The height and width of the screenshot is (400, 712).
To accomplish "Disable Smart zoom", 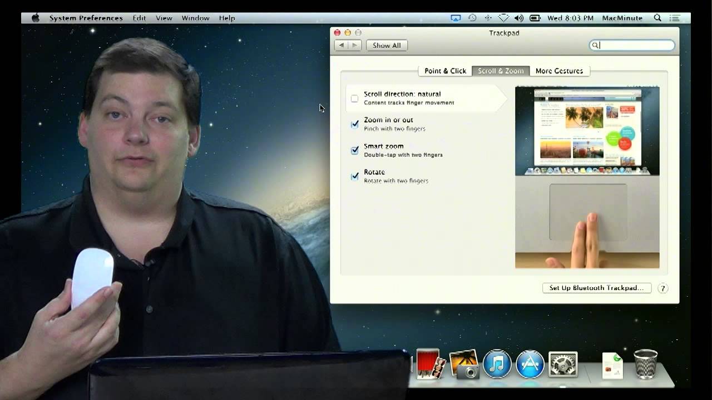I will coord(354,150).
